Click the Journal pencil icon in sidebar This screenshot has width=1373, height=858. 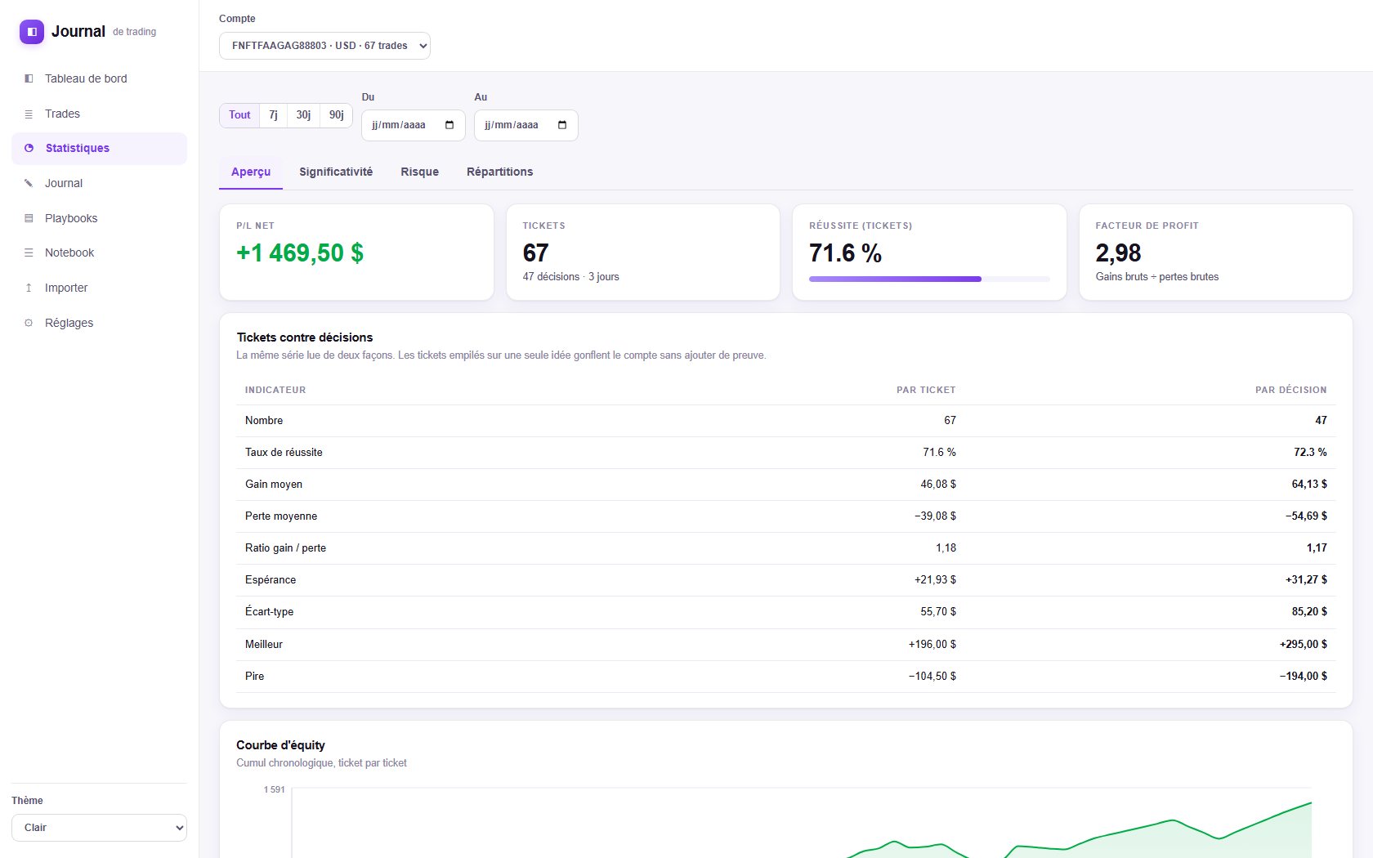click(29, 183)
